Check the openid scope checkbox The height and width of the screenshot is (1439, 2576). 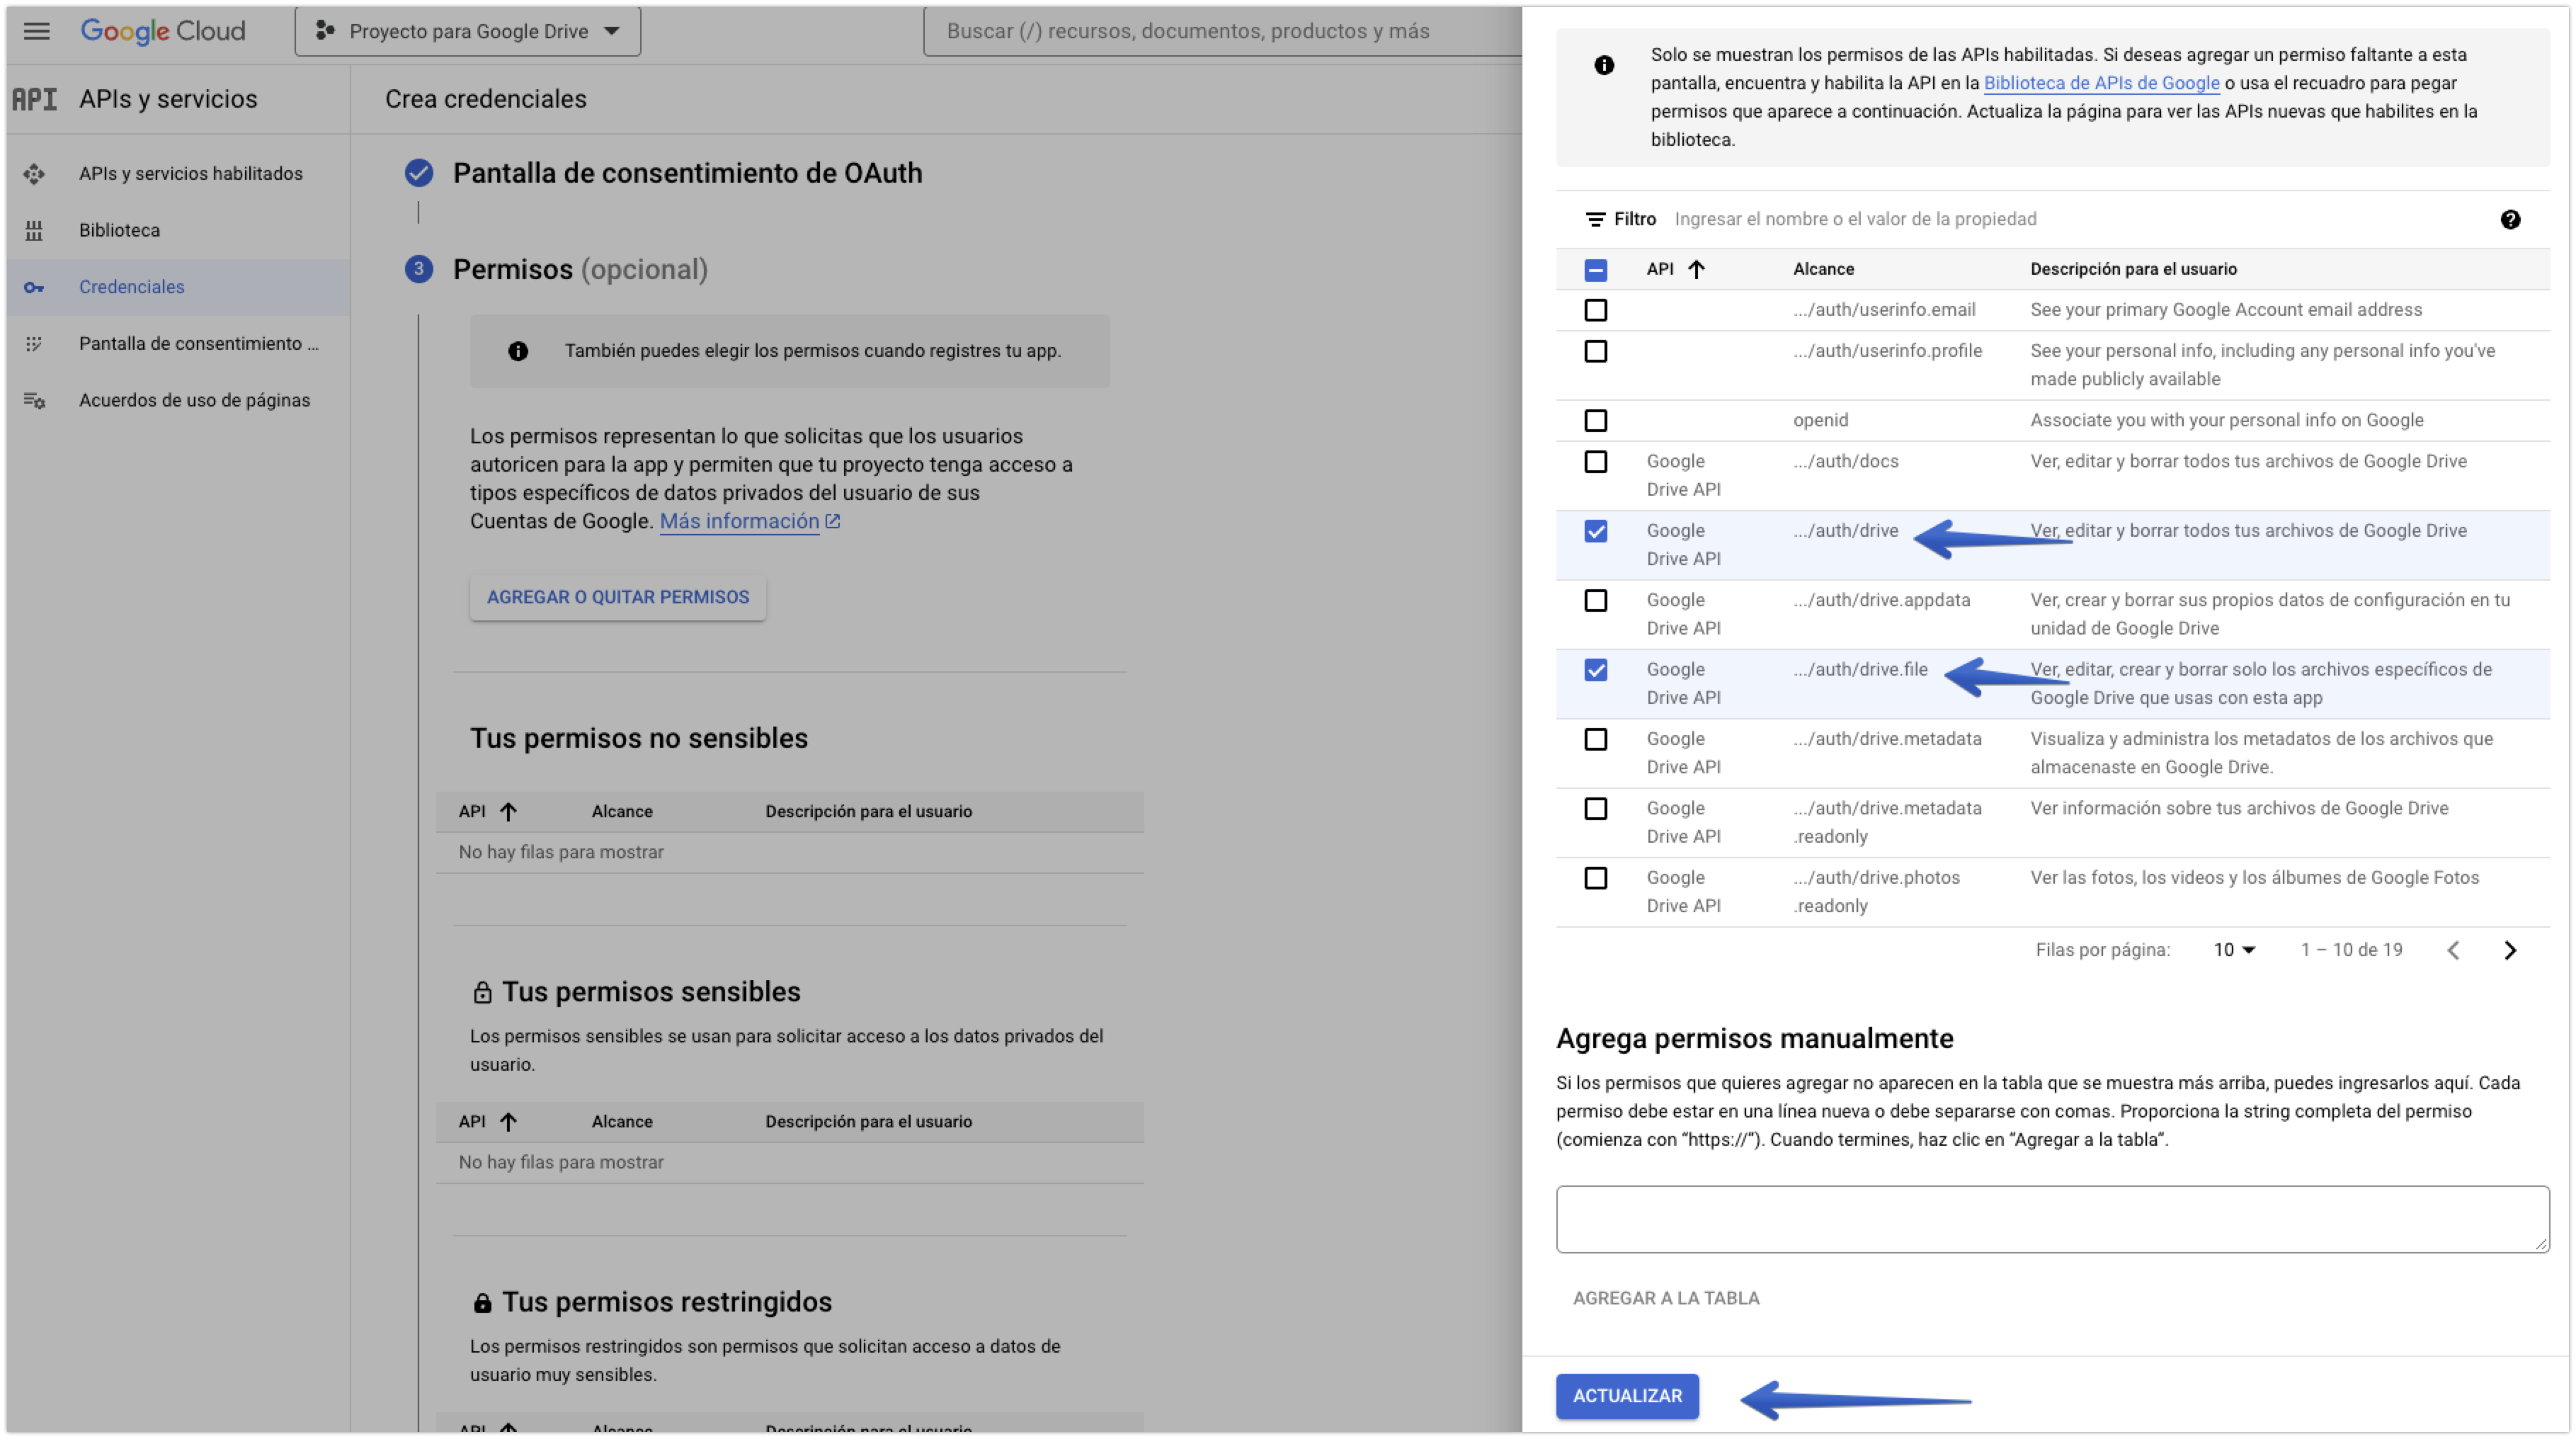(x=1596, y=420)
